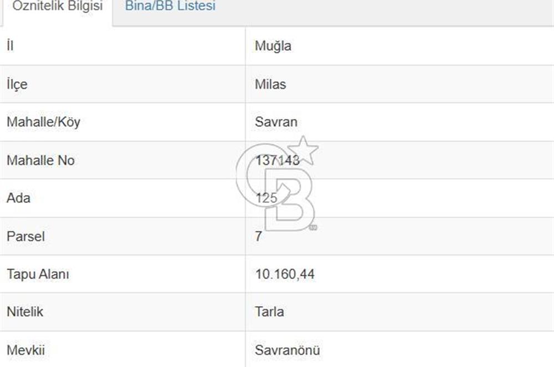Click the Ada row label
This screenshot has width=554, height=367.
17,198
